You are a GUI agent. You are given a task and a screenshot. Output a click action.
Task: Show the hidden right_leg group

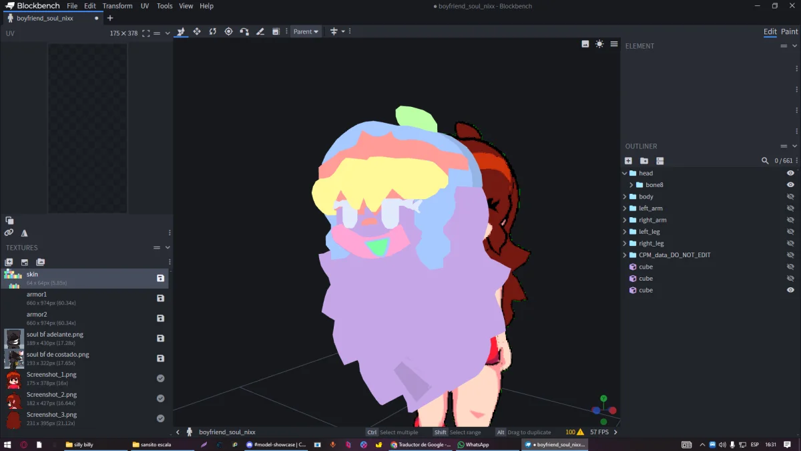click(790, 243)
